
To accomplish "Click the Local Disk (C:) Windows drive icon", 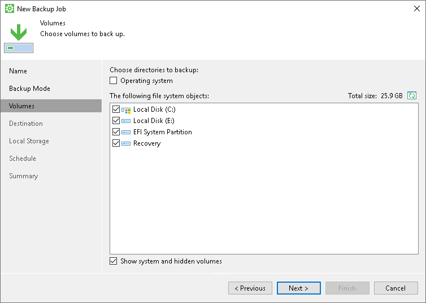I will coord(126,110).
